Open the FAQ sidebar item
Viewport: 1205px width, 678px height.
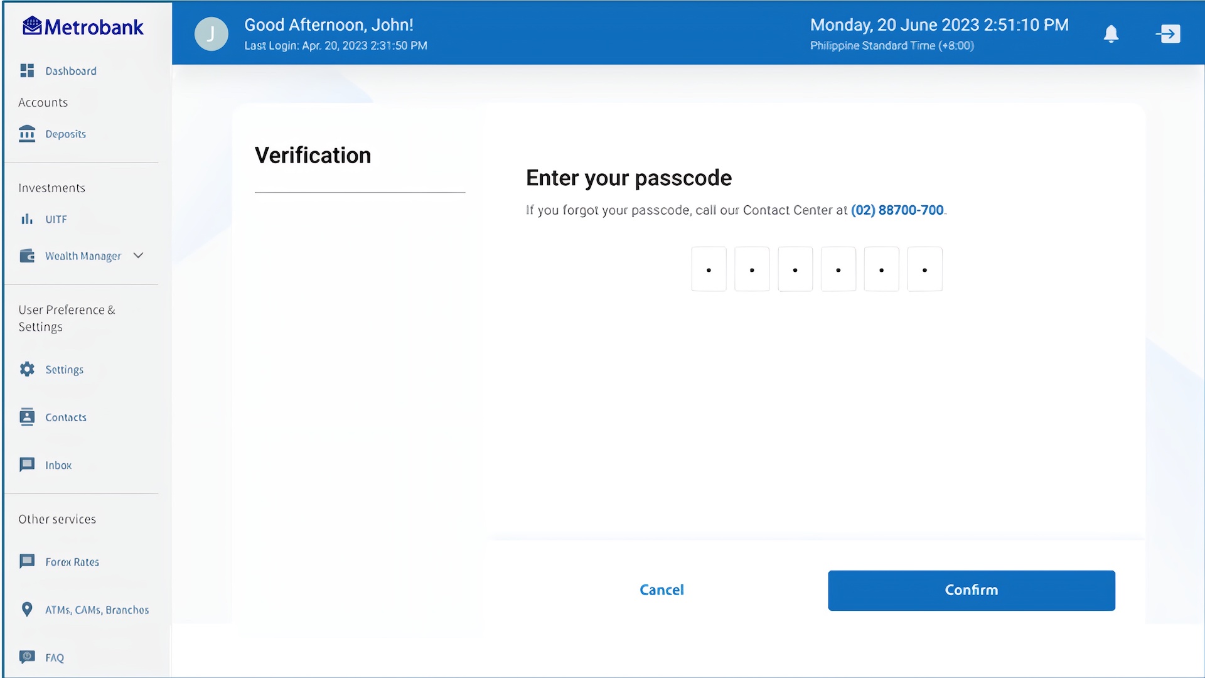tap(54, 657)
